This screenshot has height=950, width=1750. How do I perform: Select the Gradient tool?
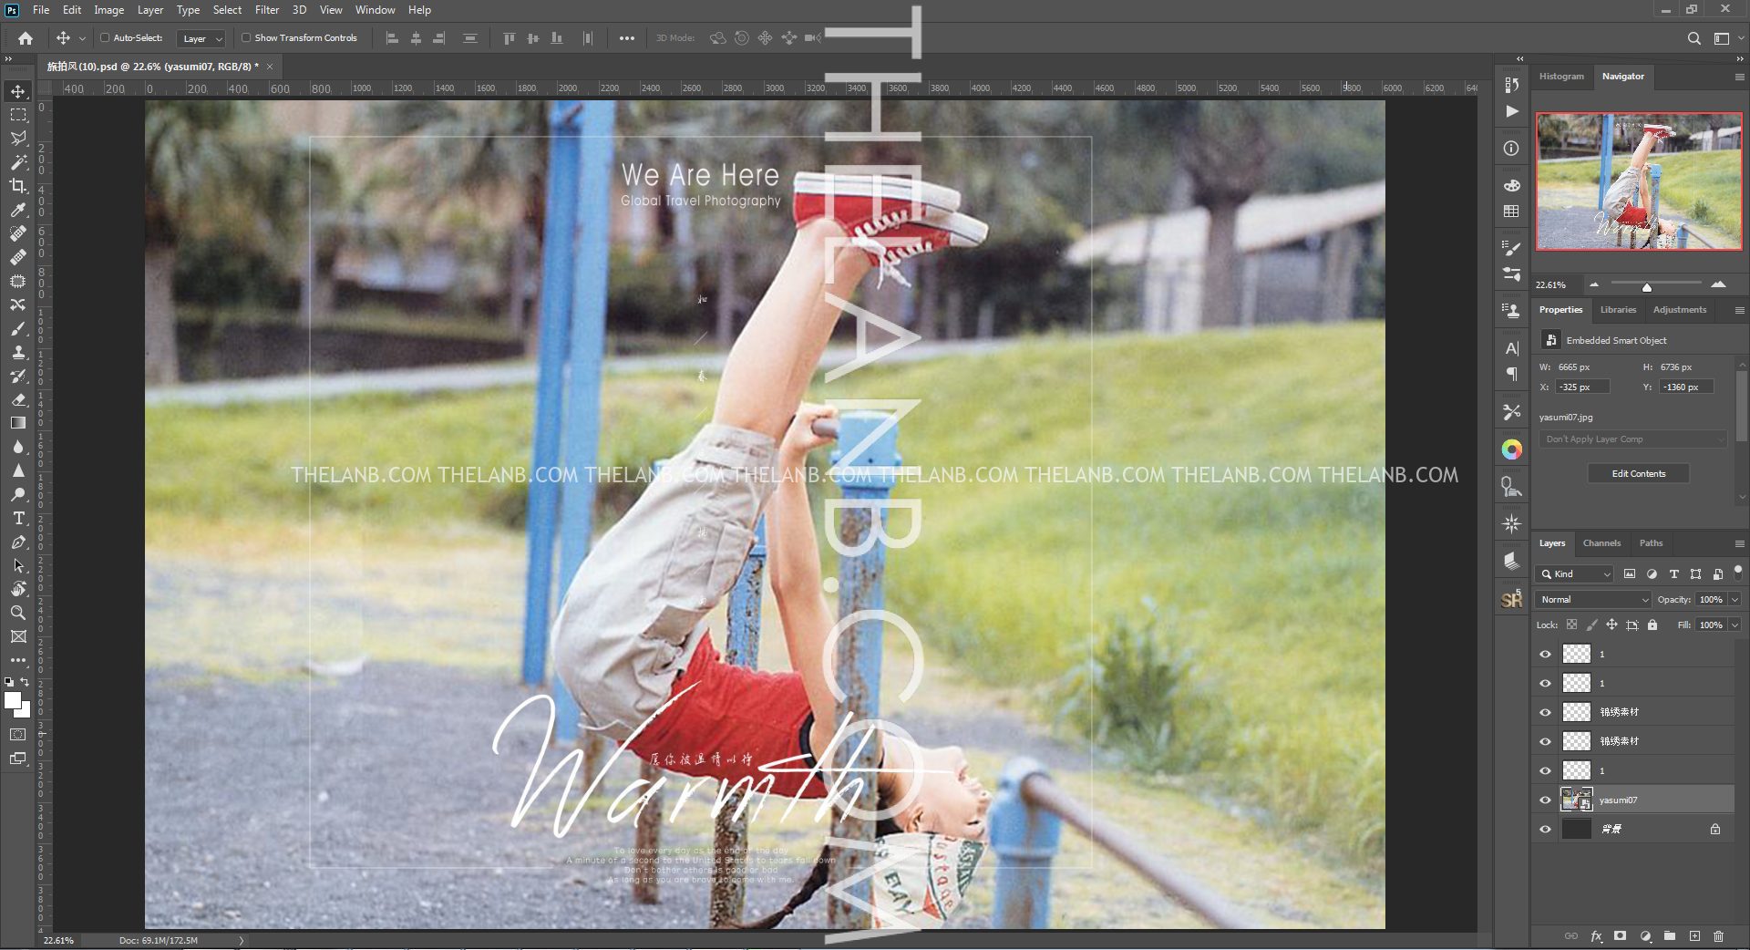[x=18, y=423]
